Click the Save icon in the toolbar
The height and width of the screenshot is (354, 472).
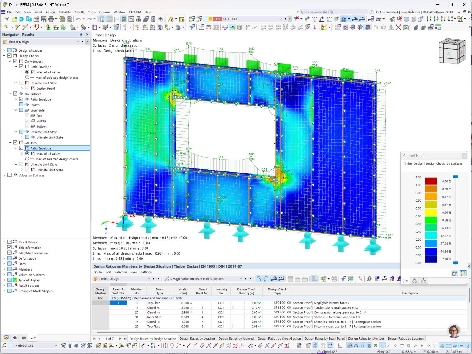pos(44,19)
